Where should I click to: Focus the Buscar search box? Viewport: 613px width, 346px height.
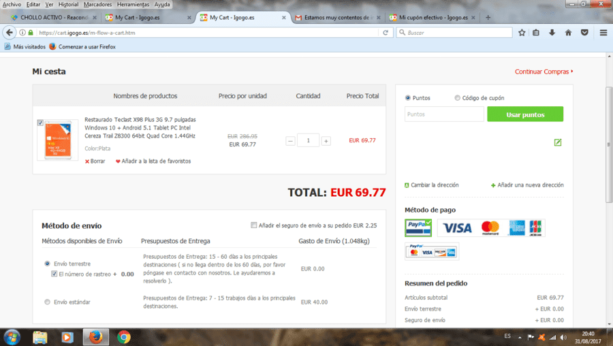454,33
